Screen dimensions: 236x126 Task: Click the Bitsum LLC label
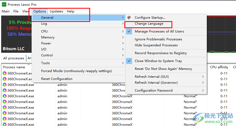pos(14,49)
